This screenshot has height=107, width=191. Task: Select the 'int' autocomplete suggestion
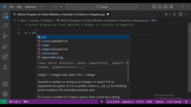point(83,37)
